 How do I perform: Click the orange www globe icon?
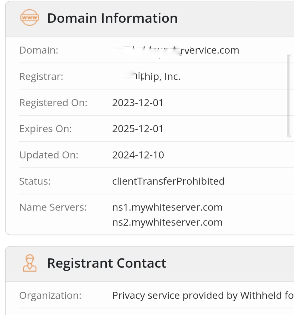30,18
